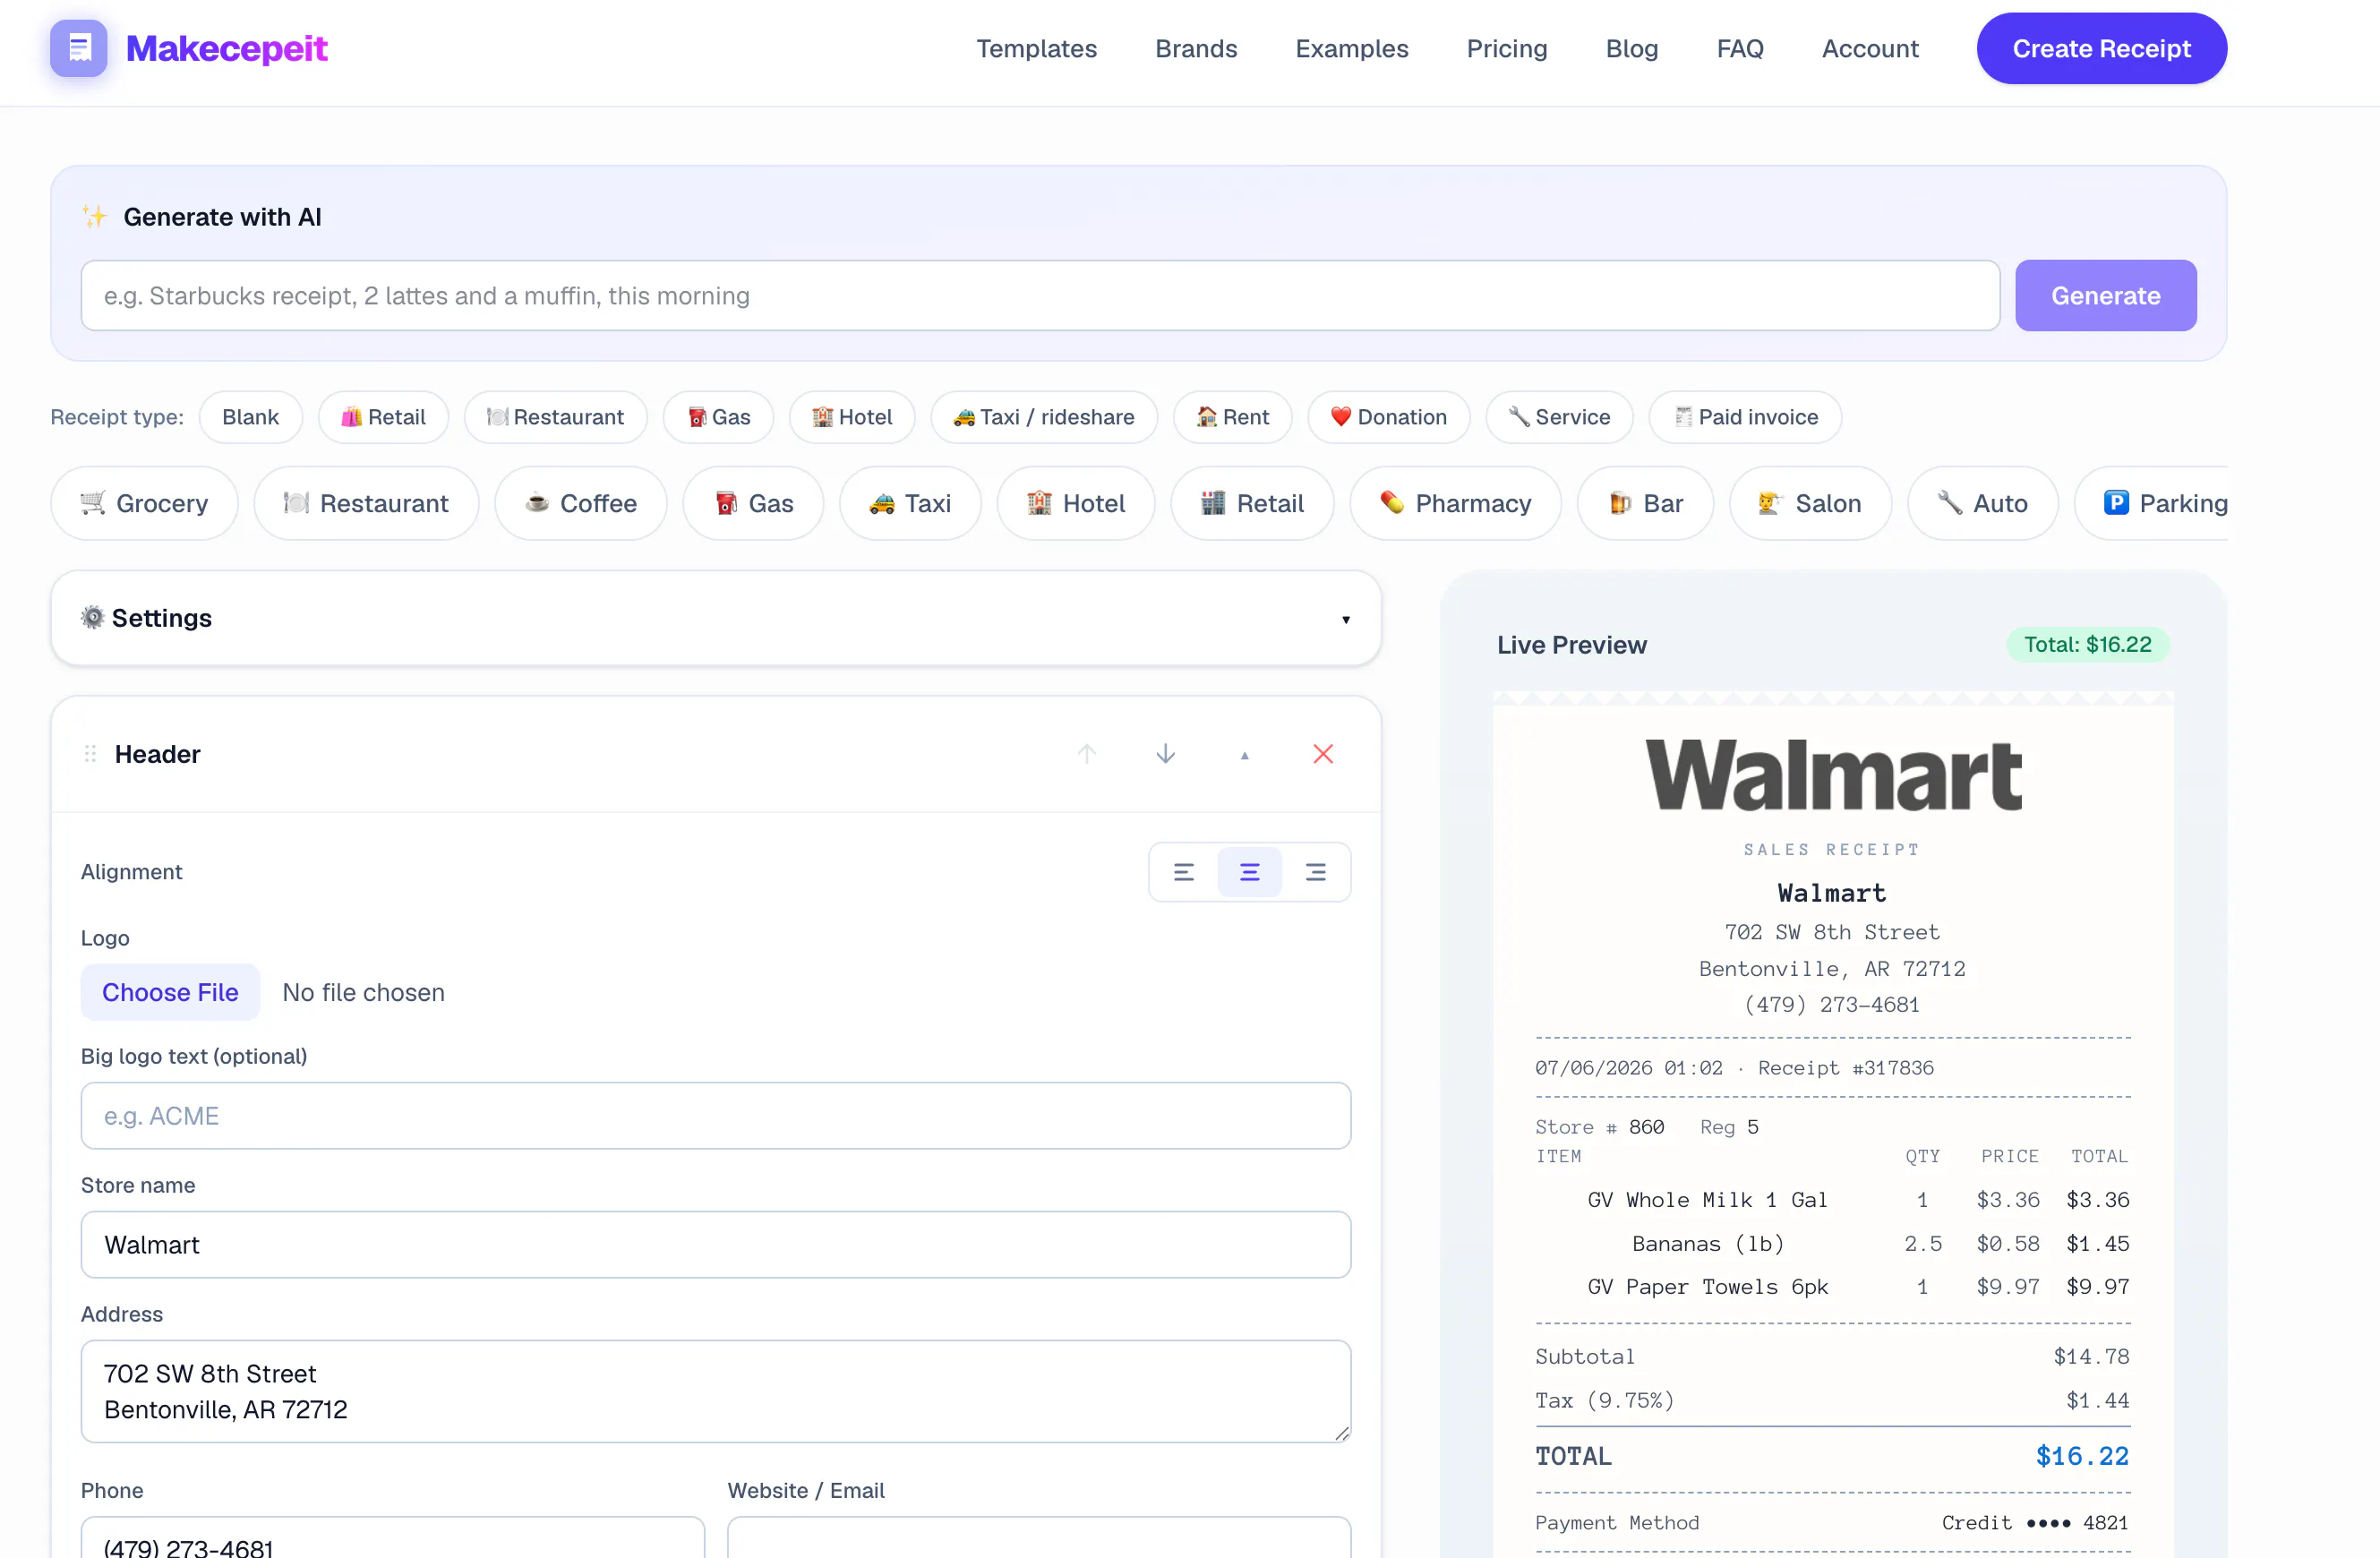Screen dimensions: 2380x1558
Task: Click the Subtotal amount $14.78
Action: [2091, 1357]
